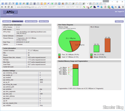Click the apc.serializer value php

coord(41,89)
